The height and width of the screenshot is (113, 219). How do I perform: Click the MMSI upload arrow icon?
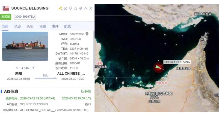click(x=87, y=34)
